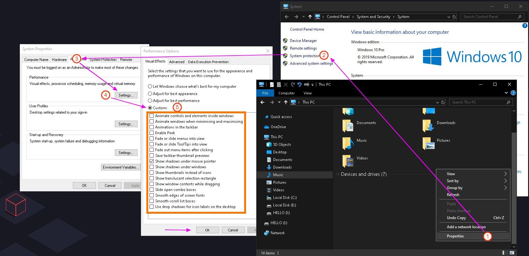529x256 pixels.
Task: Open blue help icon in System window
Action: (525, 26)
